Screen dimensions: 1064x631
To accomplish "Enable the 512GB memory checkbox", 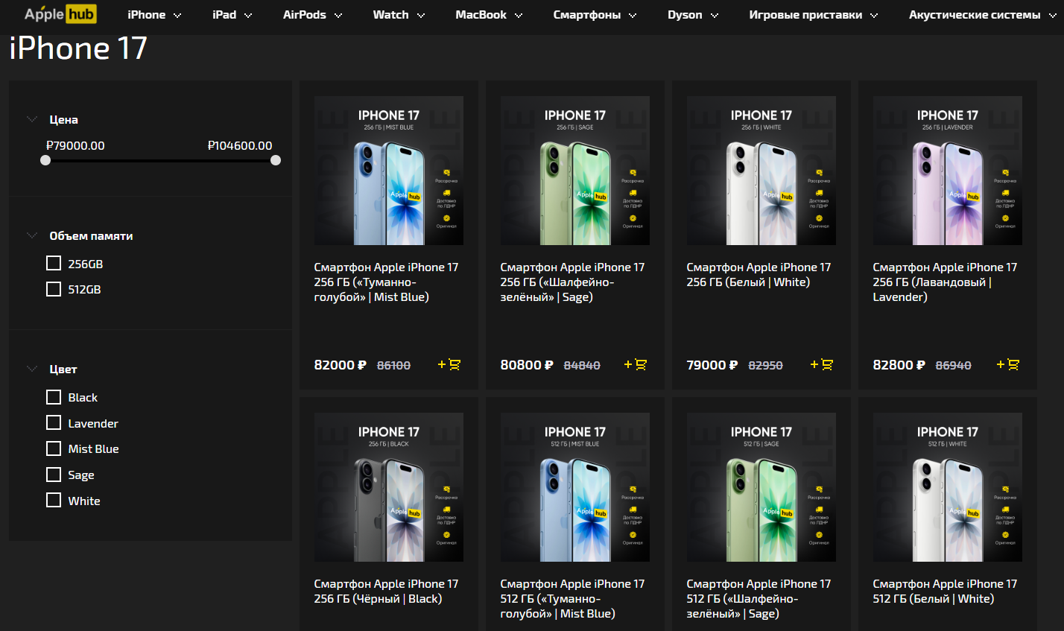I will point(54,289).
